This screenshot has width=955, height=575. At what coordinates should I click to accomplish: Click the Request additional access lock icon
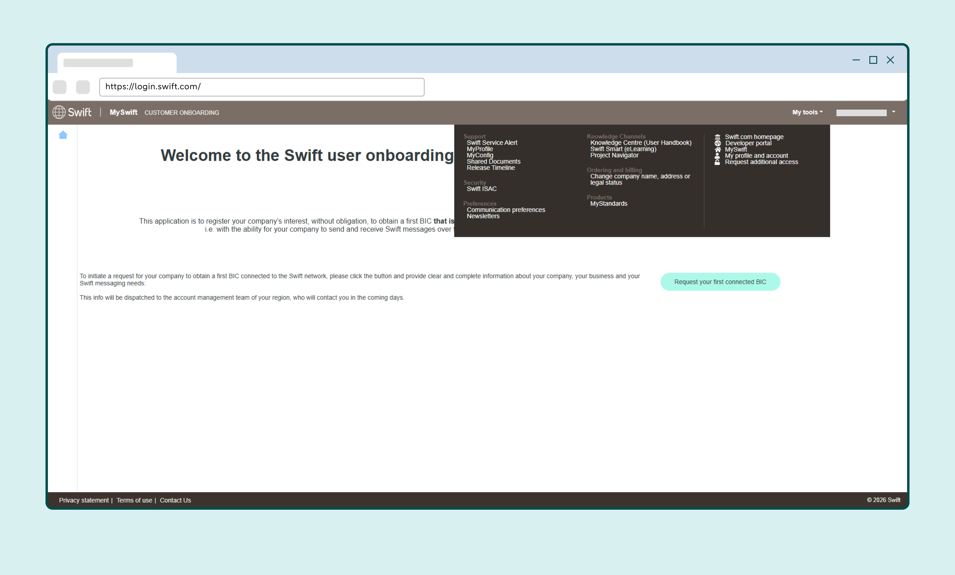coord(717,162)
